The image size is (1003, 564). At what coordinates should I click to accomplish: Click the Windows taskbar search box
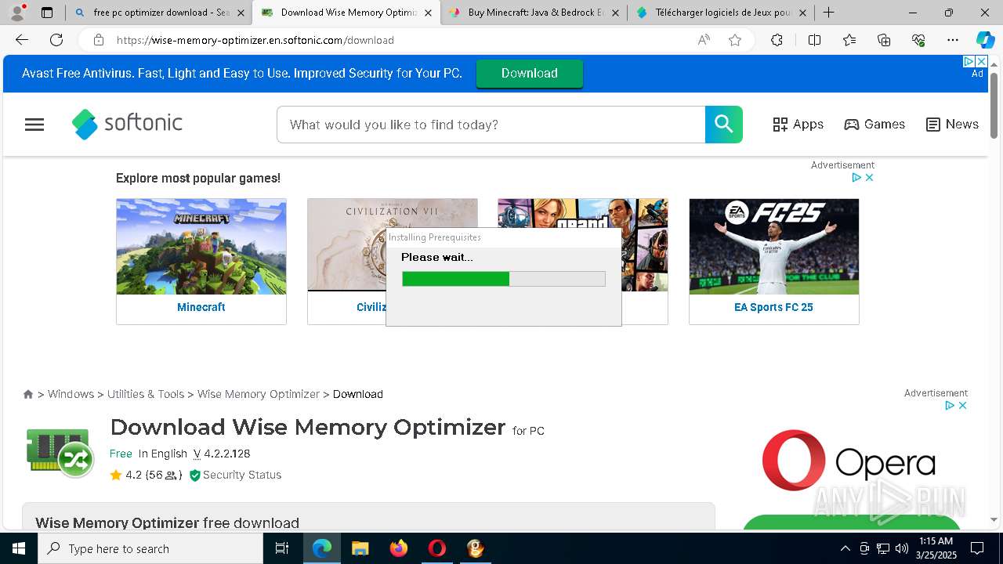coord(150,548)
